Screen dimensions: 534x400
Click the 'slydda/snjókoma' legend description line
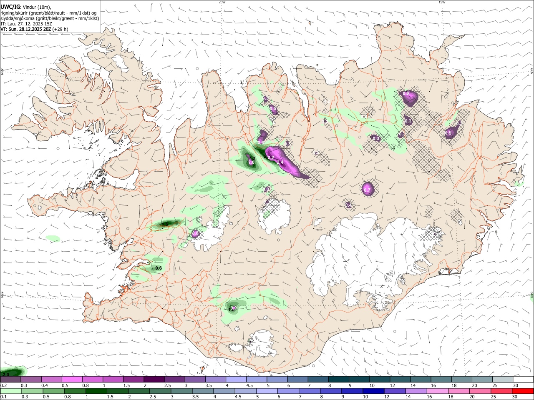coord(50,18)
